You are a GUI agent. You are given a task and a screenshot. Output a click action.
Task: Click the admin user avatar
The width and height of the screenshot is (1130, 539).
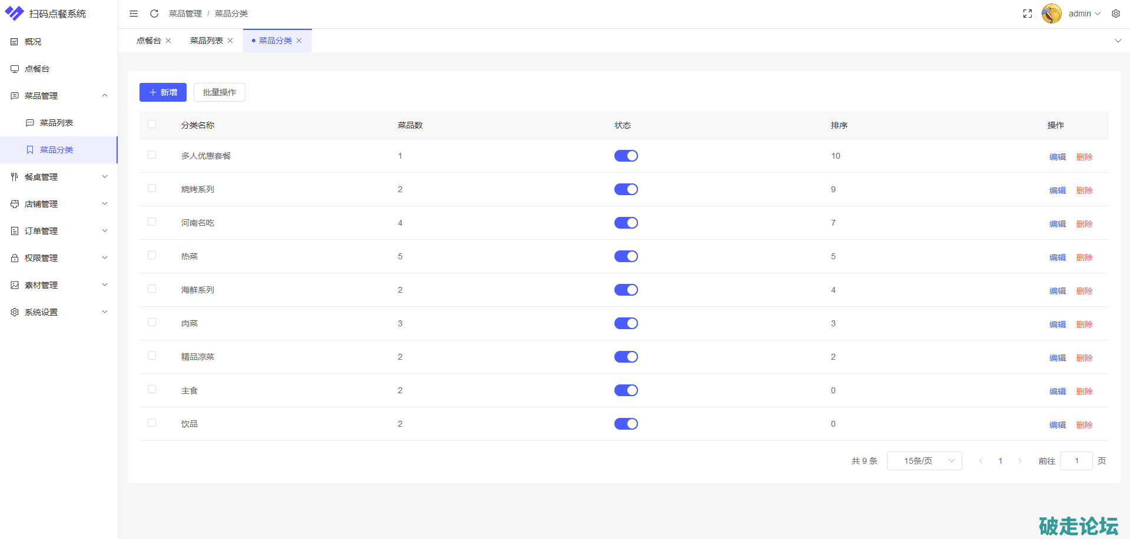coord(1051,14)
